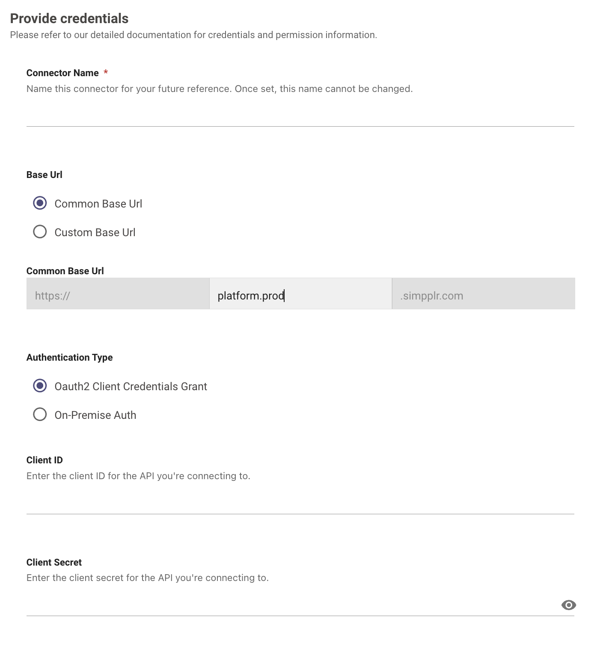Click the red required asterisk

click(106, 72)
